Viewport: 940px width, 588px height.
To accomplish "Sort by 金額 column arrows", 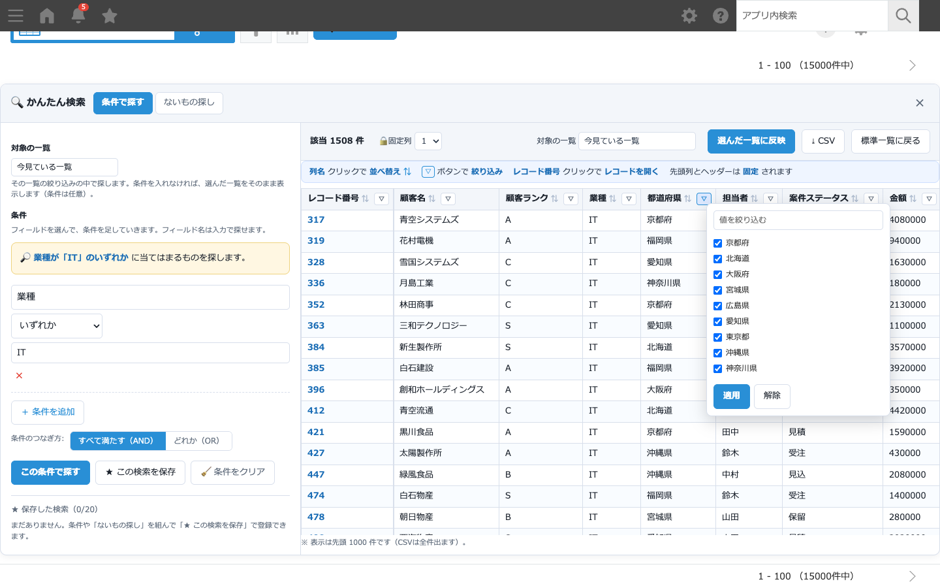I will click(x=913, y=199).
